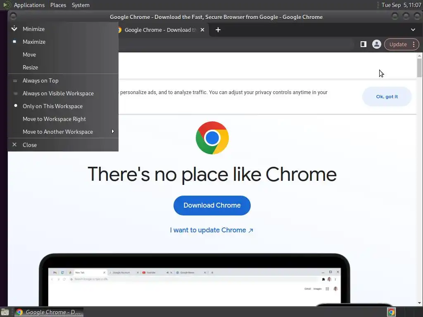Image resolution: width=423 pixels, height=317 pixels.
Task: Click the large Chrome logo
Action: point(212,138)
